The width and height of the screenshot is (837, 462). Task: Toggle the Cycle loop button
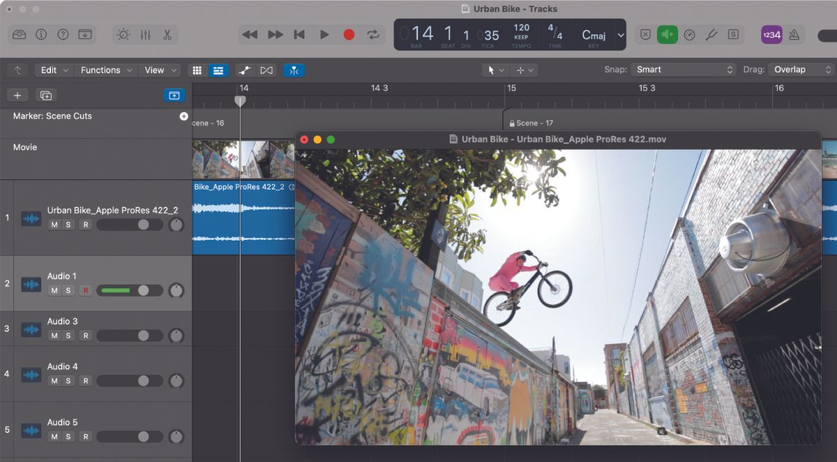[373, 35]
